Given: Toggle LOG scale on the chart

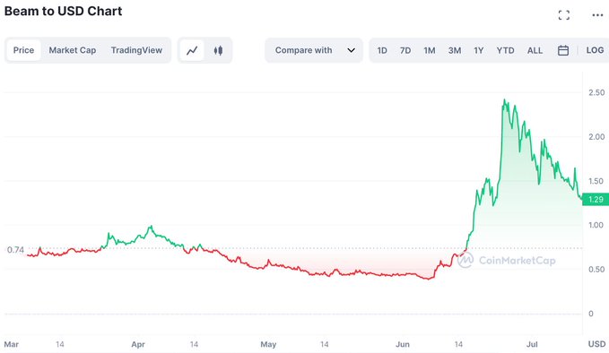Looking at the screenshot, I should pos(595,50).
